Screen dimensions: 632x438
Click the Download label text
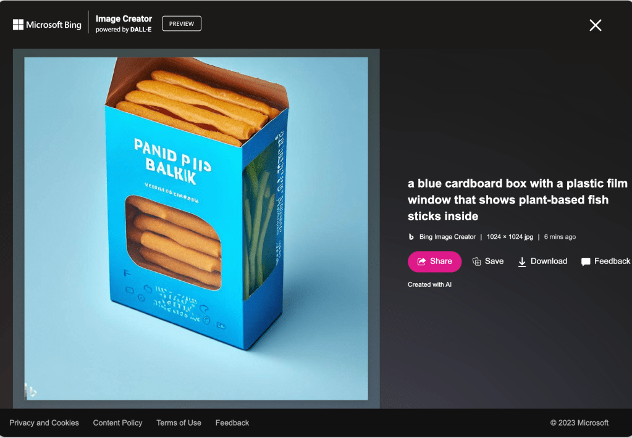(549, 261)
